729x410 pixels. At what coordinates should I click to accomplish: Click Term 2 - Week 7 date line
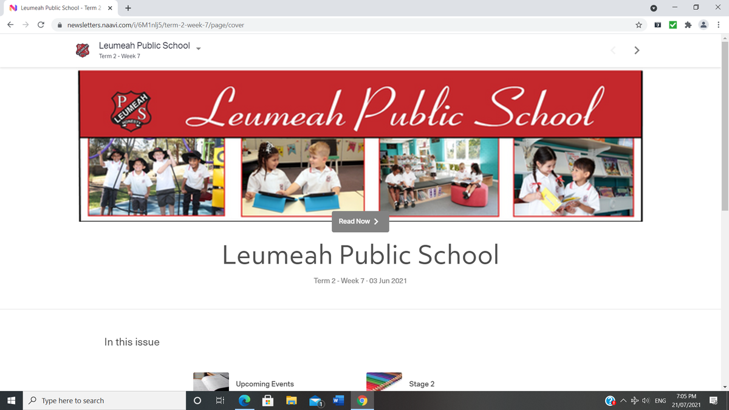tap(360, 281)
